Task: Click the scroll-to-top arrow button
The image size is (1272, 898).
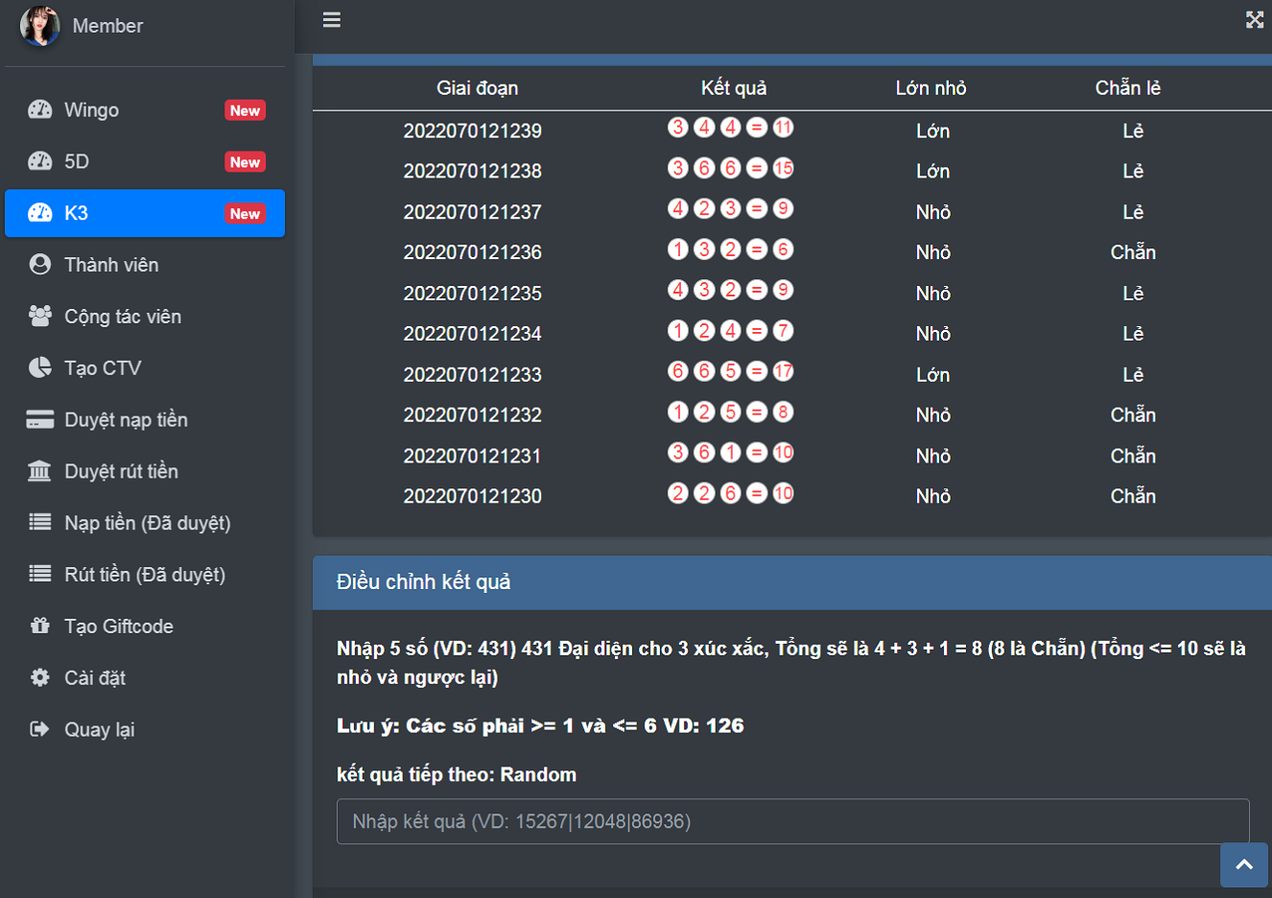Action: tap(1243, 864)
